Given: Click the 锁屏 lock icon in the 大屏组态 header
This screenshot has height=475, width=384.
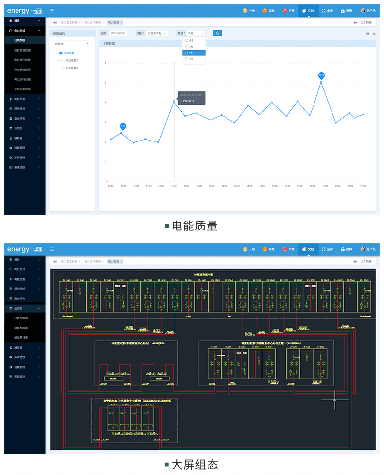Looking at the screenshot, I should [343, 249].
